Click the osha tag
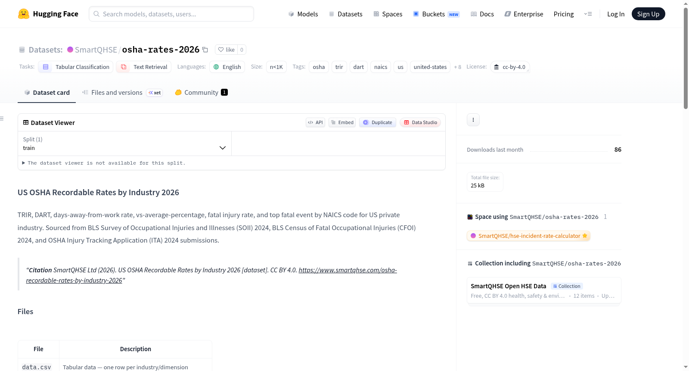This screenshot has height=371, width=689. [319, 67]
